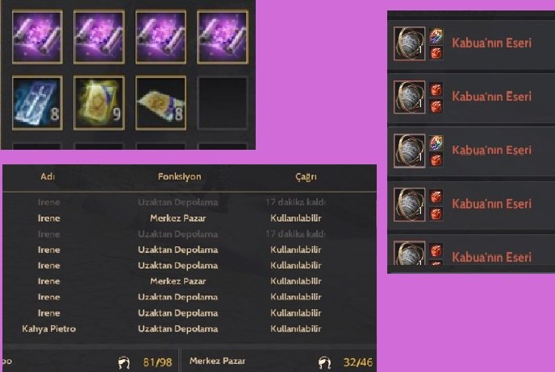Viewport: 555px width, 372px height.
Task: Select the first available Irene Merkez Pazar row
Action: point(190,218)
